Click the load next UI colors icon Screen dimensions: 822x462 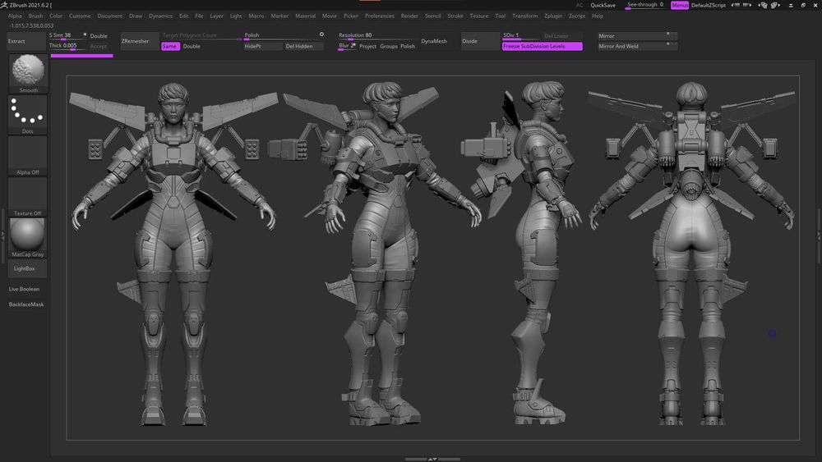coord(775,5)
